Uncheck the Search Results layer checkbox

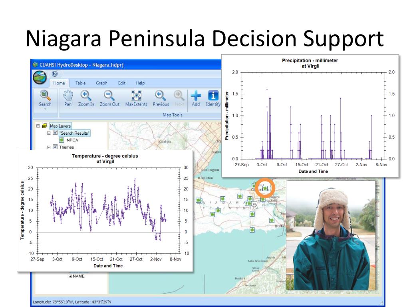(55, 133)
